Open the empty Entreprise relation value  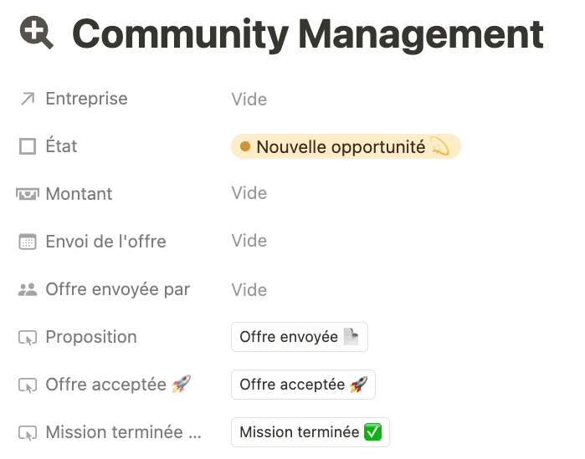tap(249, 99)
